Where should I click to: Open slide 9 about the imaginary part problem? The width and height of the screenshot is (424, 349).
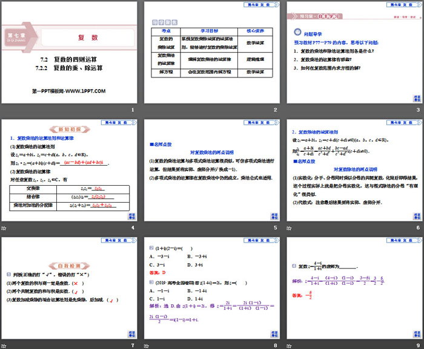pyautogui.click(x=354, y=287)
